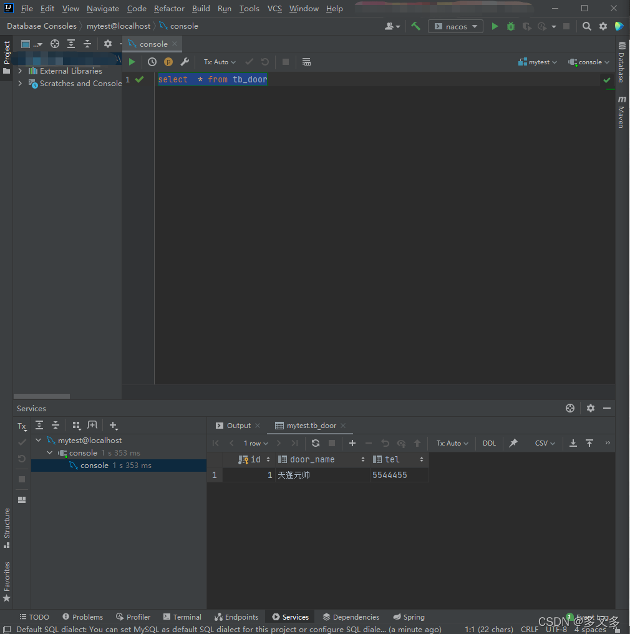The image size is (630, 634).
Task: Open the VCS menu
Action: (x=274, y=9)
